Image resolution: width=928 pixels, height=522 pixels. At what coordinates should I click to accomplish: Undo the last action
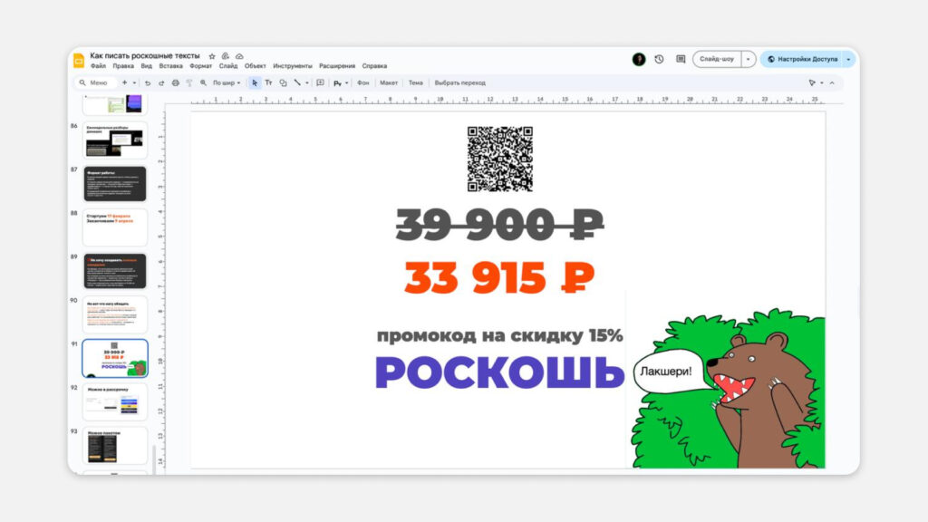(x=148, y=82)
